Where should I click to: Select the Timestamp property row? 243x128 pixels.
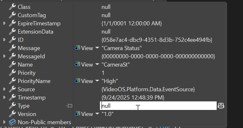coord(32,98)
